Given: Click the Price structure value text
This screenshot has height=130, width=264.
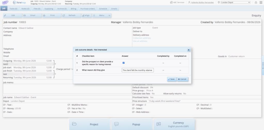Looking at the screenshot, I should coord(164,101).
